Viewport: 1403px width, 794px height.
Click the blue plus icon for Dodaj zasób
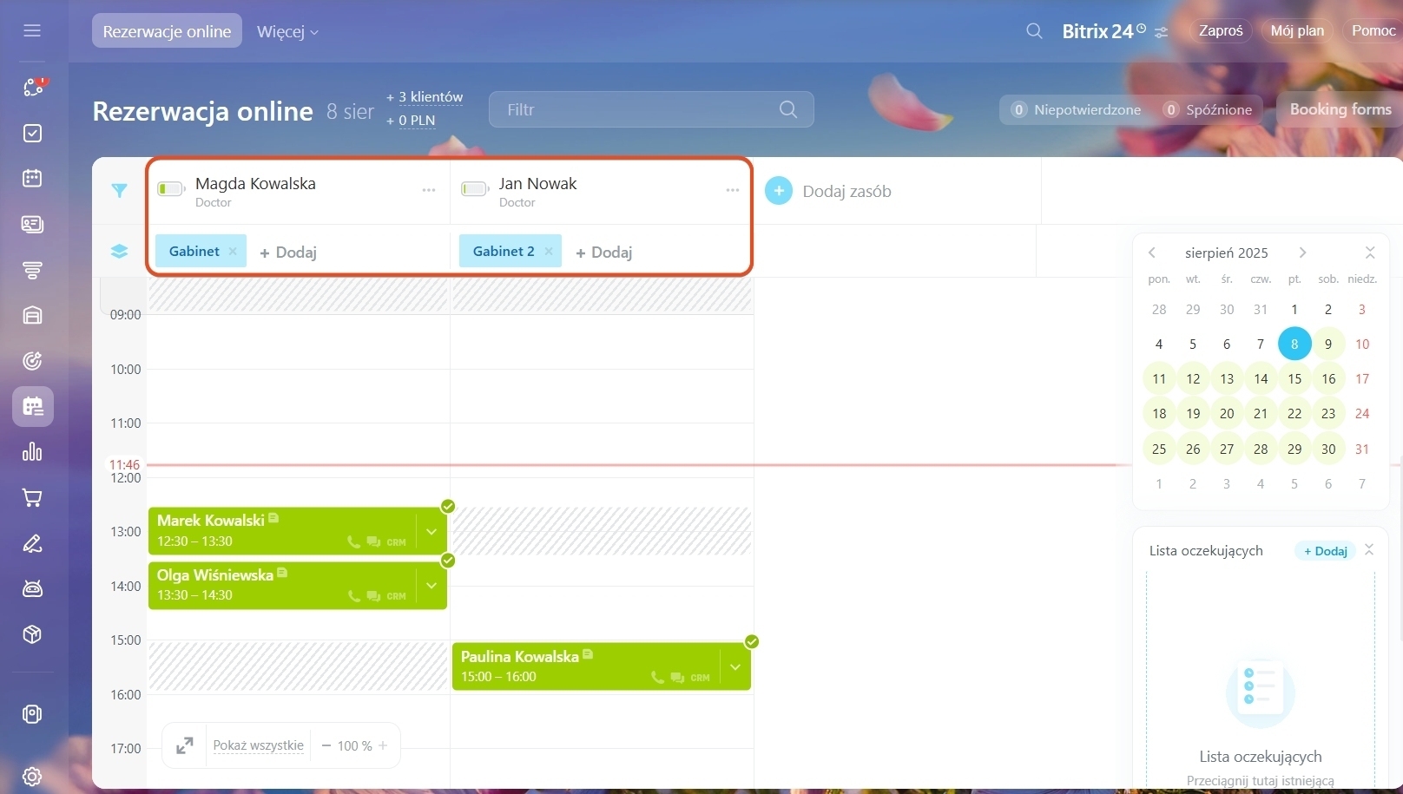(779, 191)
